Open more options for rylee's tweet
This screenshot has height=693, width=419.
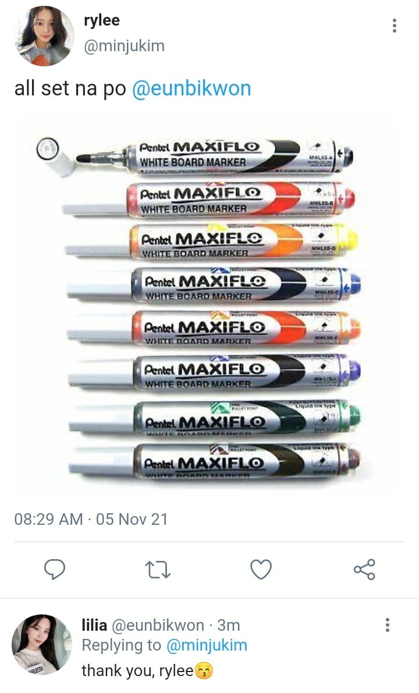[x=394, y=26]
